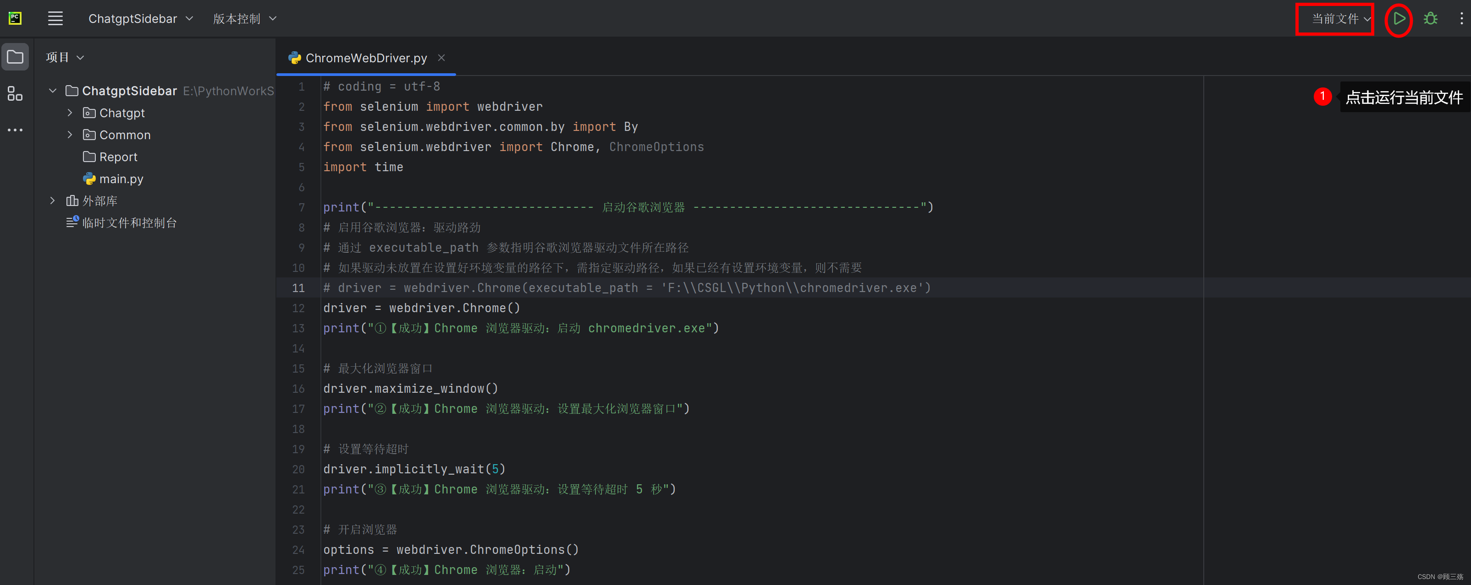Image resolution: width=1471 pixels, height=585 pixels.
Task: Select 临时文件和控制台 in the tree
Action: pyautogui.click(x=121, y=223)
